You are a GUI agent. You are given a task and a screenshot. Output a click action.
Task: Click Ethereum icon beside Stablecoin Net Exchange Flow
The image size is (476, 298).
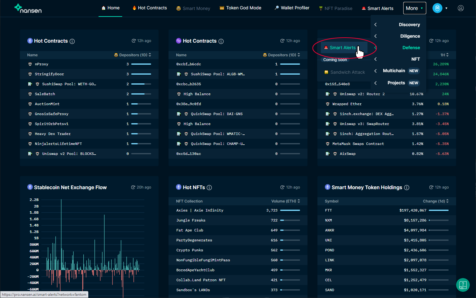(x=30, y=187)
